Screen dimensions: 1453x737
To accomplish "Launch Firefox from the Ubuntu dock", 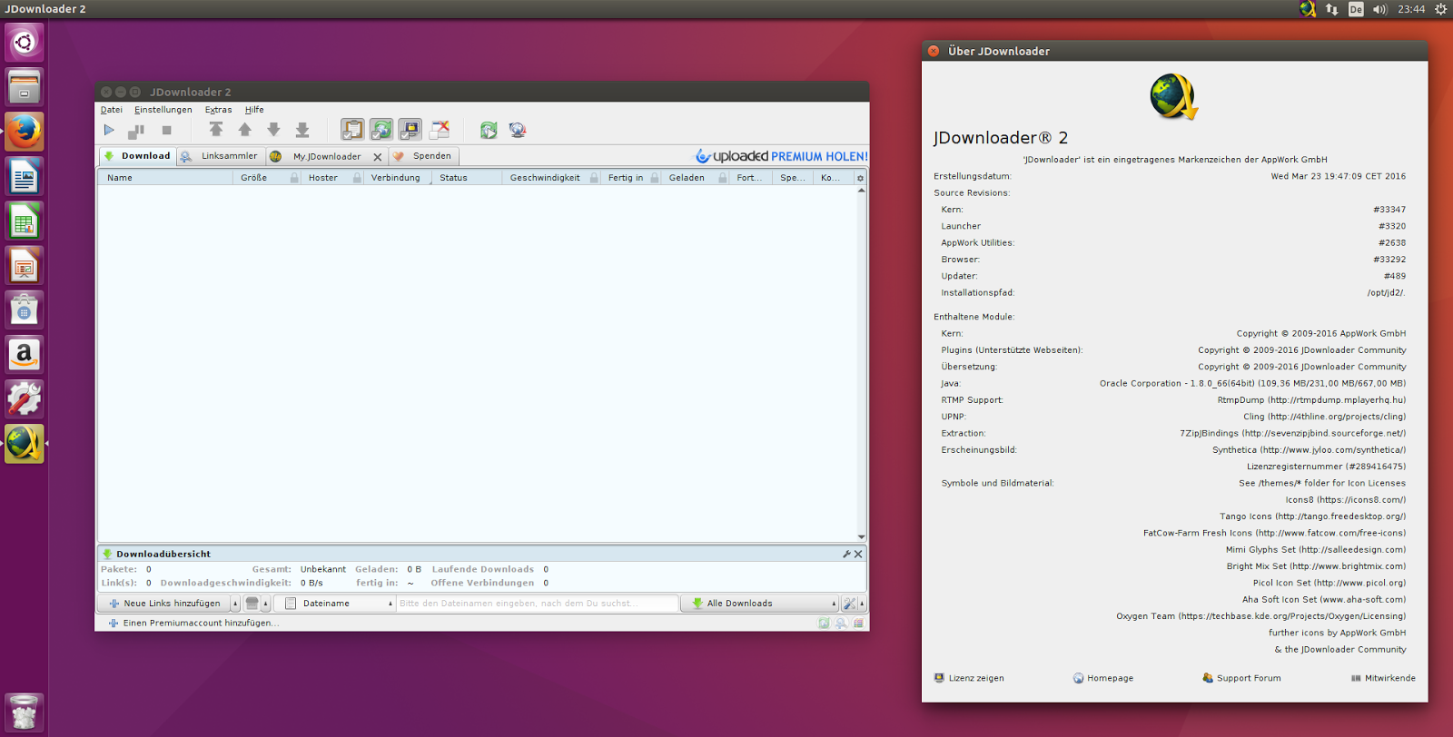I will [x=25, y=132].
